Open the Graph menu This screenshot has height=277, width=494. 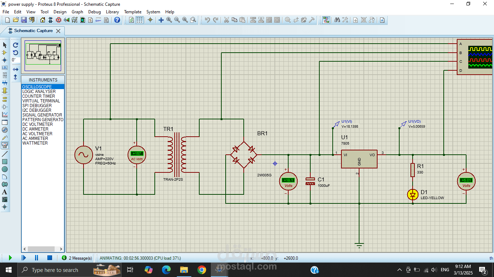point(77,12)
